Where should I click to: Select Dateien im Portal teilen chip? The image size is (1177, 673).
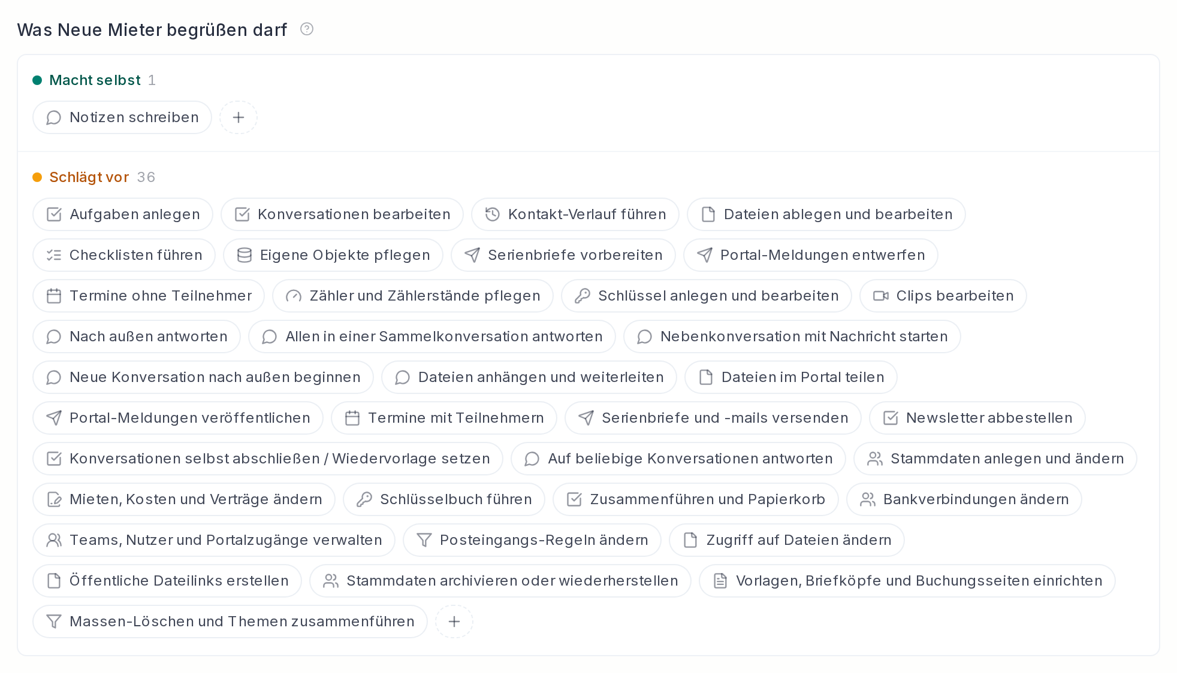791,377
